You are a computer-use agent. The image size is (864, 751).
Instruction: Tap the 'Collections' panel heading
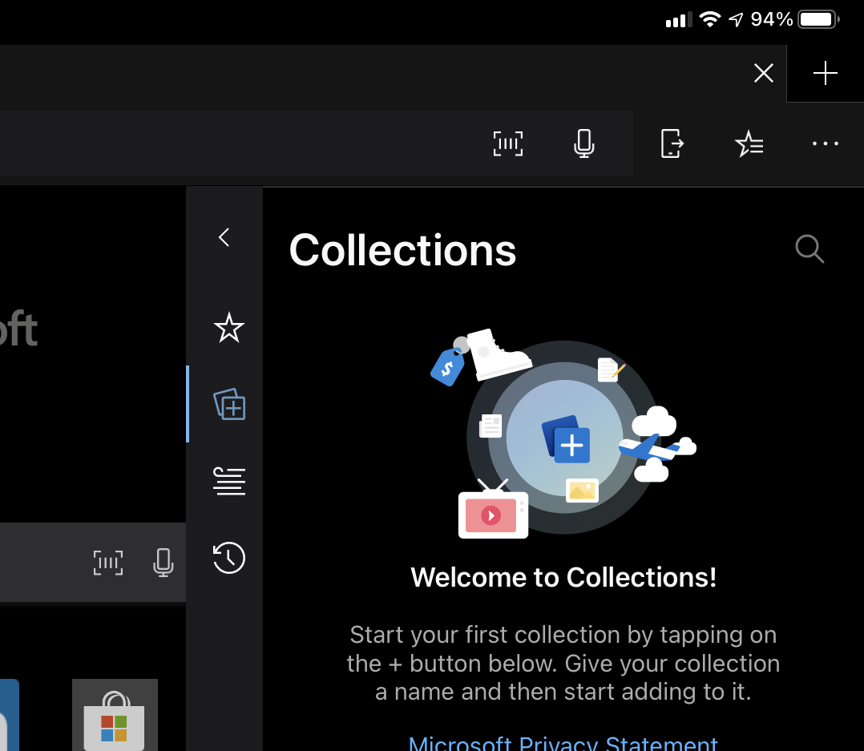pyautogui.click(x=402, y=250)
